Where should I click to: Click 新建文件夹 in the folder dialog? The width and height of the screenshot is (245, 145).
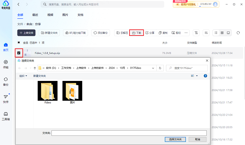(40, 76)
